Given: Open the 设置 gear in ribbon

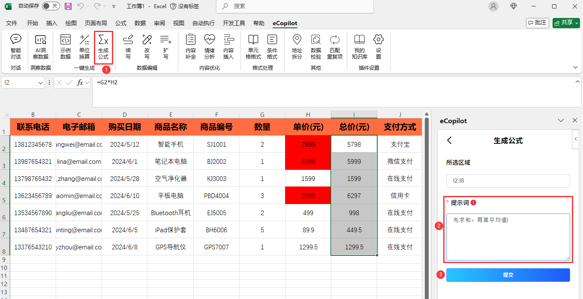Looking at the screenshot, I should coord(378,47).
